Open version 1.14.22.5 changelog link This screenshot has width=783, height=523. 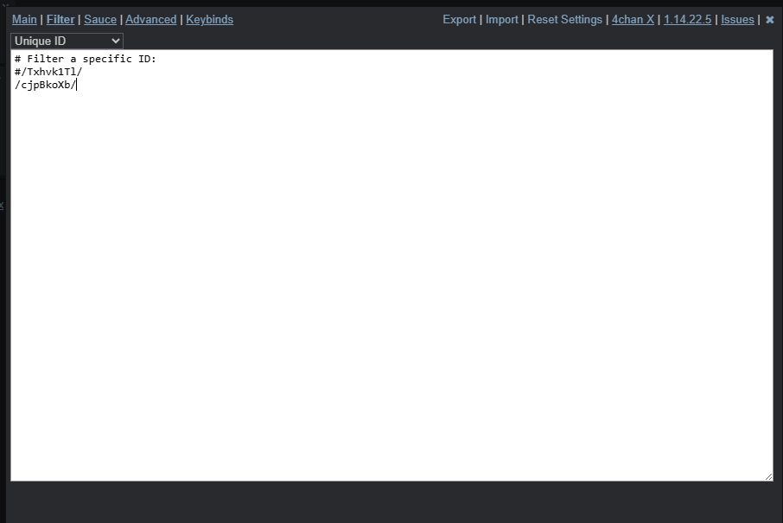(687, 20)
